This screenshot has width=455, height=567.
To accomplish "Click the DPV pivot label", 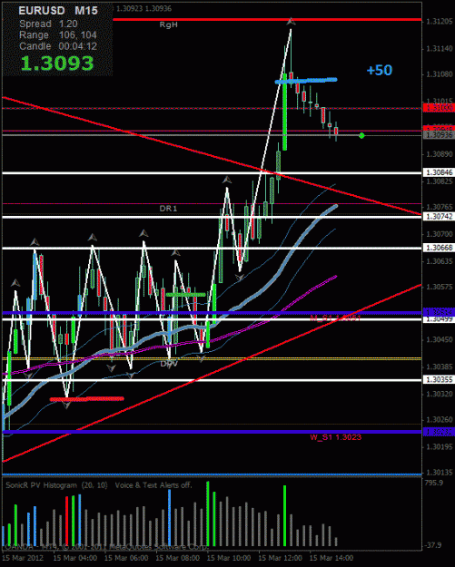I will pos(169,364).
